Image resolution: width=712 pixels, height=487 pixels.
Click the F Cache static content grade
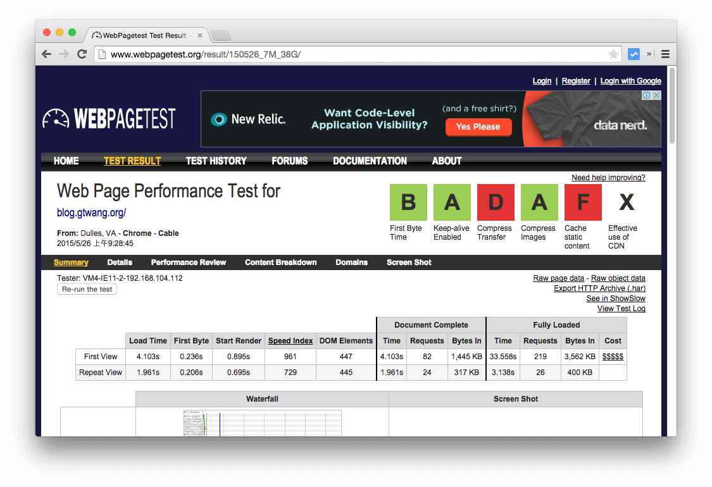click(582, 202)
